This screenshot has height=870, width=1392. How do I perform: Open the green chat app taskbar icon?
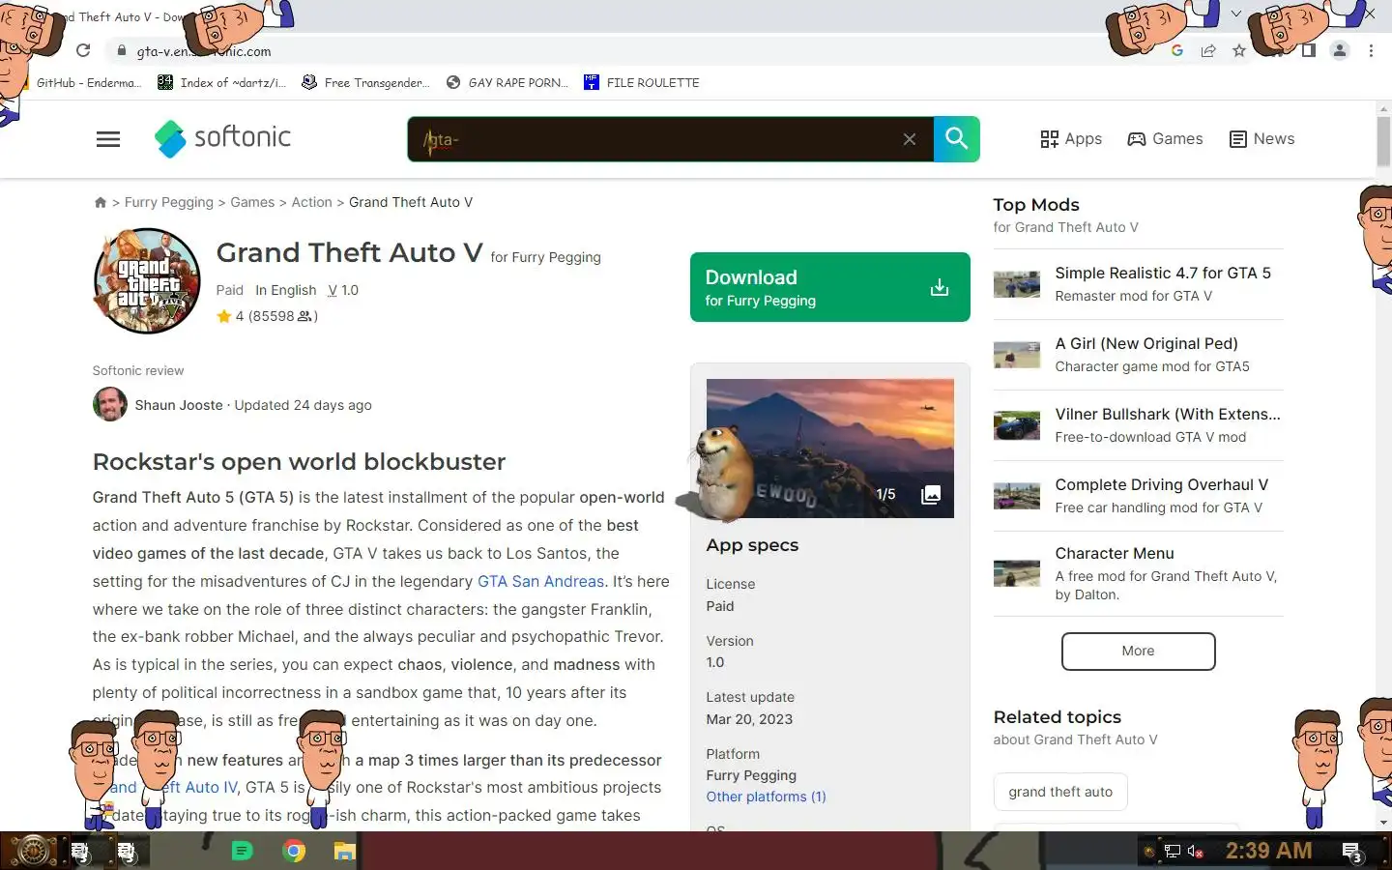(242, 852)
